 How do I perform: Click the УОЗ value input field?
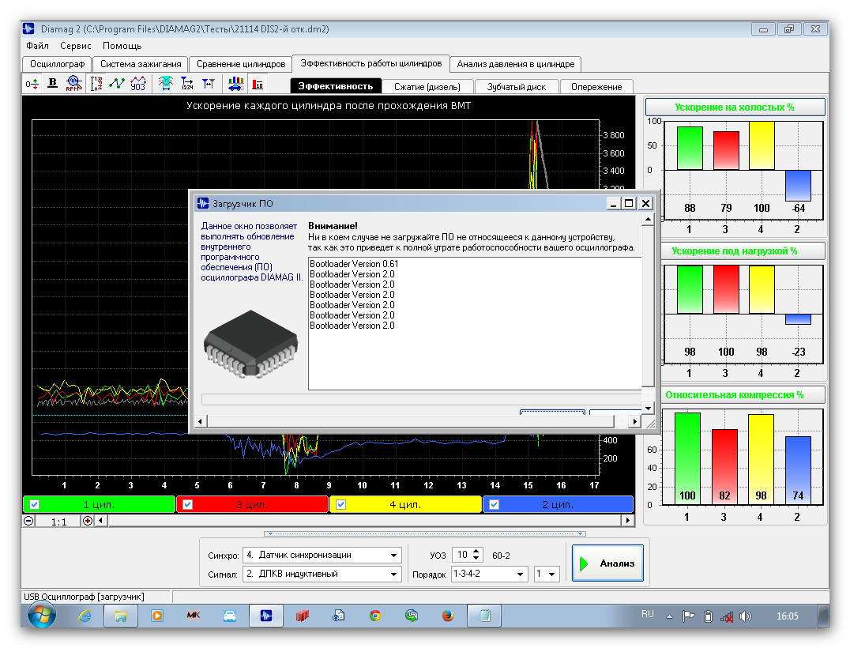tap(462, 556)
